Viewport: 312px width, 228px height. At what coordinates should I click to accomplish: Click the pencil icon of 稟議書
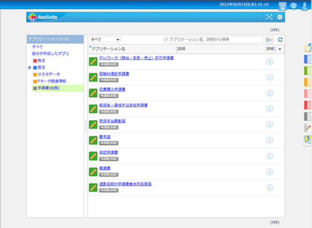(93, 172)
